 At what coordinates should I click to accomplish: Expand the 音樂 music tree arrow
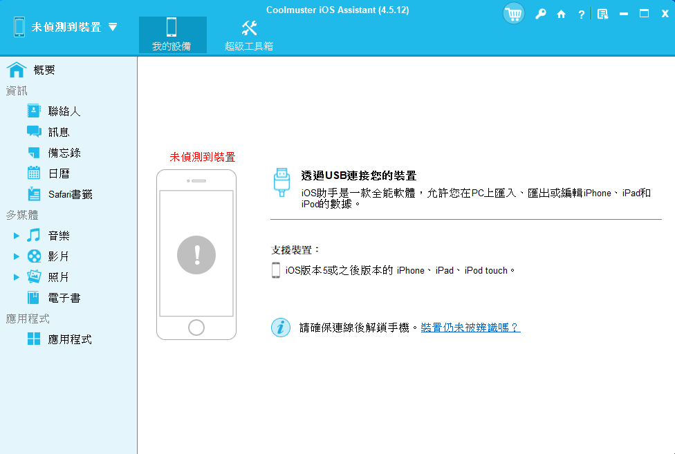click(17, 236)
